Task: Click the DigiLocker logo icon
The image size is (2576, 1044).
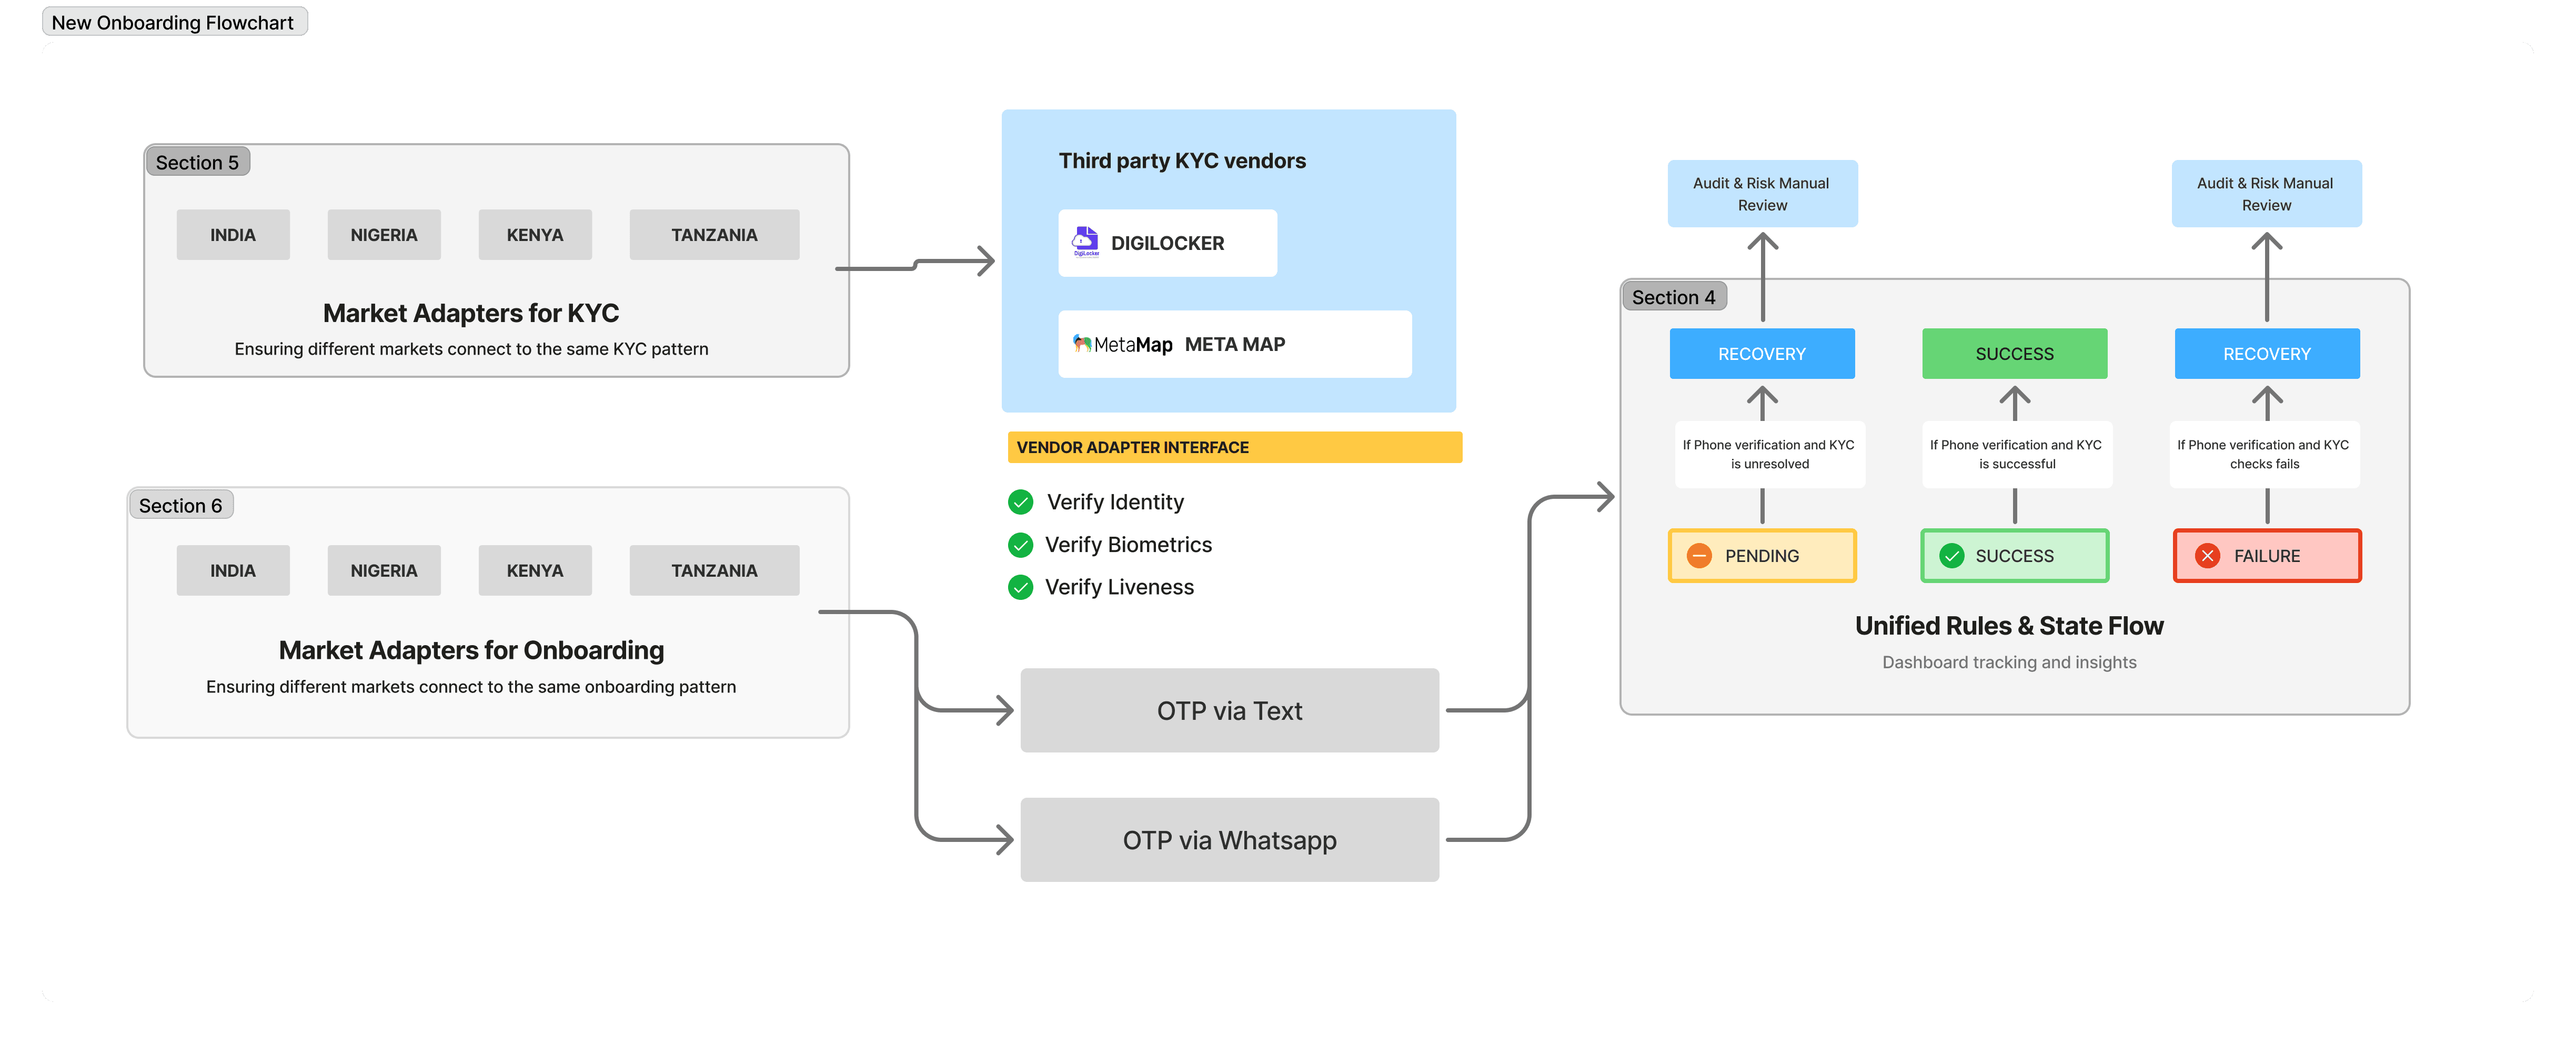Action: coord(1085,241)
